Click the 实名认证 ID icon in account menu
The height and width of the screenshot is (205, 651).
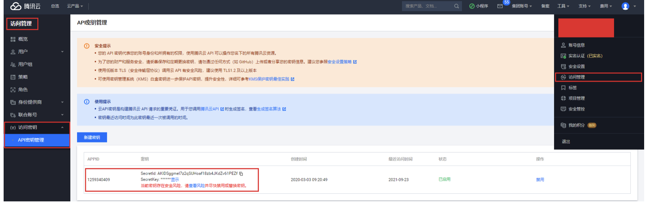[563, 56]
